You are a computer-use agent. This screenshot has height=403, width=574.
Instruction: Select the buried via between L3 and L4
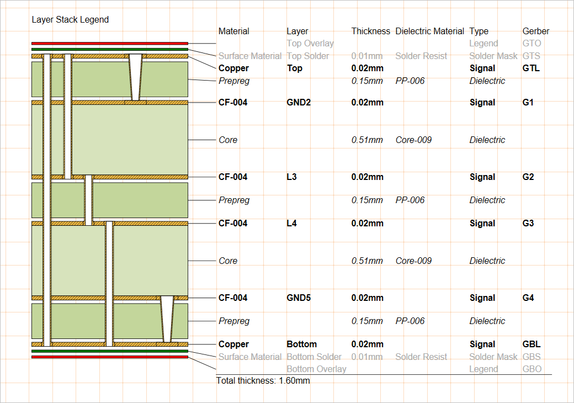tap(88, 200)
